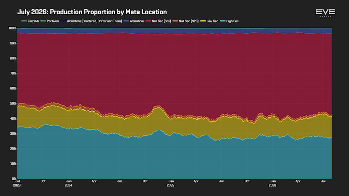Click the 0% y-axis label
This screenshot has height=196, width=349.
14,179
